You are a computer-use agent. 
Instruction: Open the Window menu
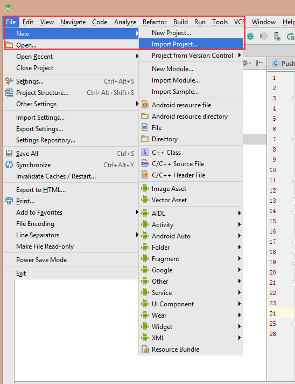264,22
